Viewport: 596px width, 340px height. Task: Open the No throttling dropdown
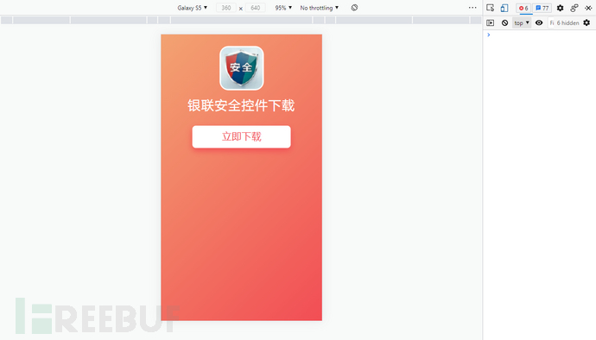point(320,8)
